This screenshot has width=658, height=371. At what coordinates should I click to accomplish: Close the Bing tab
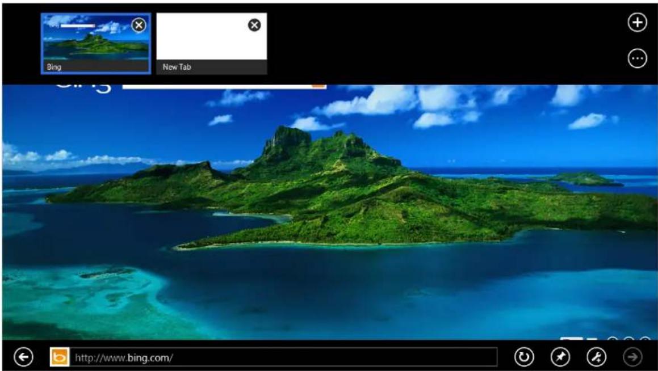139,25
